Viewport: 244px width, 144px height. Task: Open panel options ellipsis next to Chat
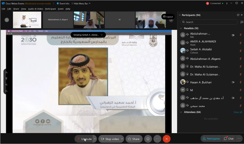point(239,139)
